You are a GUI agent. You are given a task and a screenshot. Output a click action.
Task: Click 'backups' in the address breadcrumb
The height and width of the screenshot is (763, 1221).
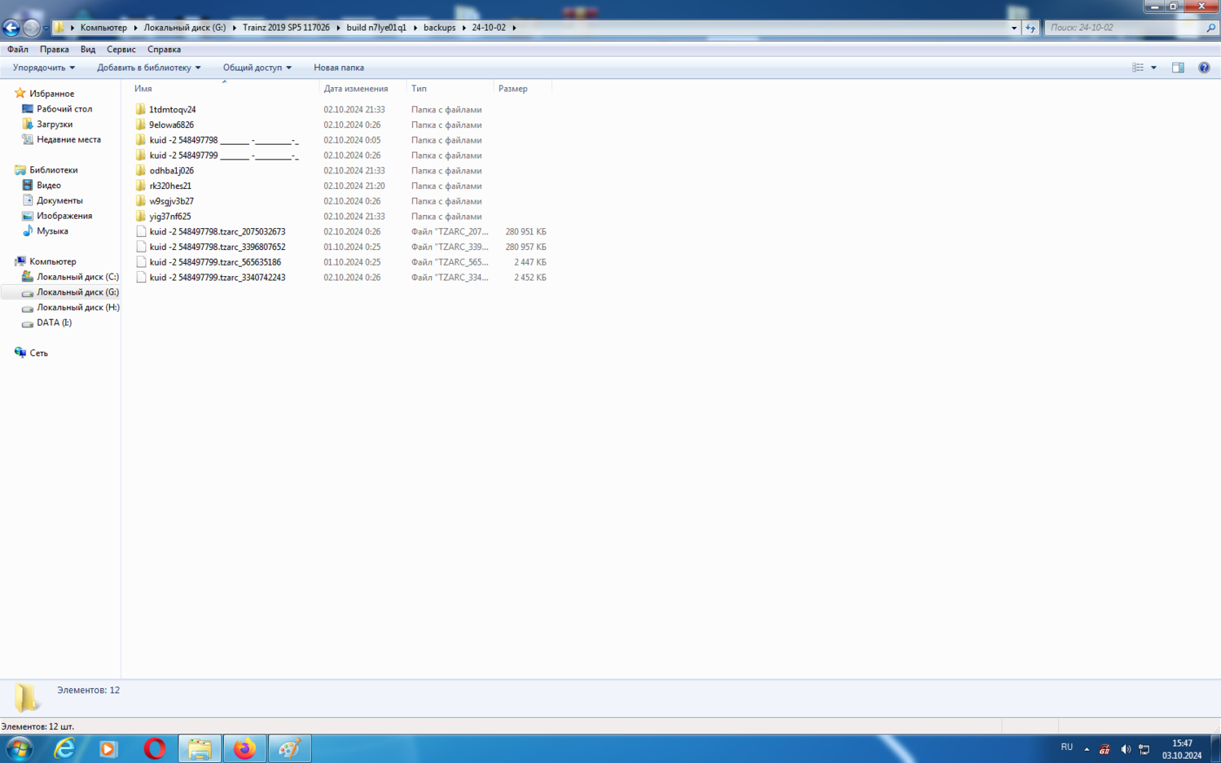[439, 28]
